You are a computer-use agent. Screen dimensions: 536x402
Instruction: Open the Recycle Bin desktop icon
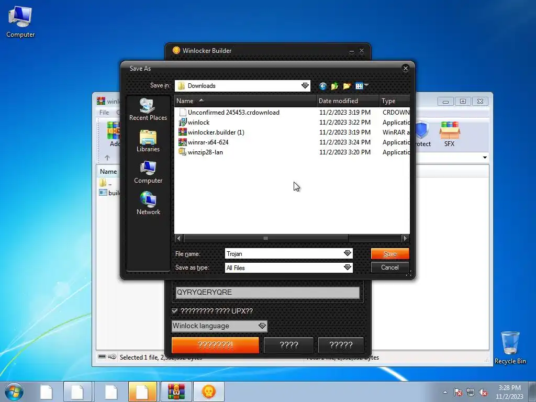coord(510,348)
